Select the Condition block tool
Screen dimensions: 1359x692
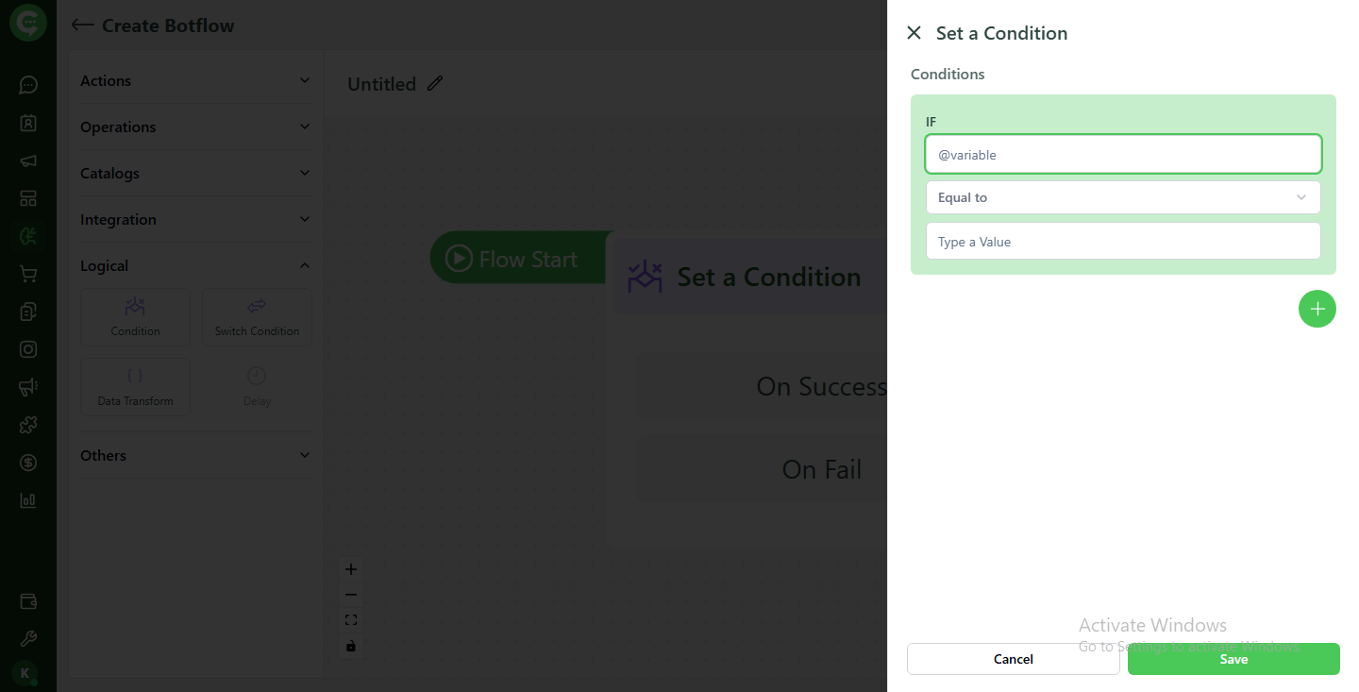pos(135,316)
